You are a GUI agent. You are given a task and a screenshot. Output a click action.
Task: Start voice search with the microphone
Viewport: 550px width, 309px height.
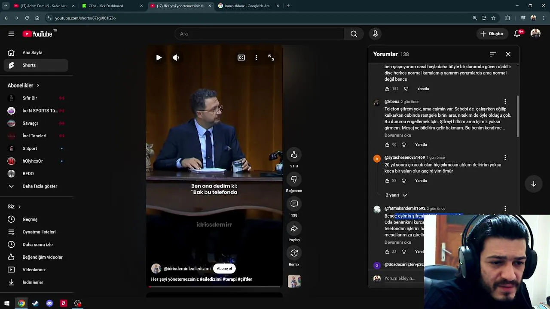(375, 34)
